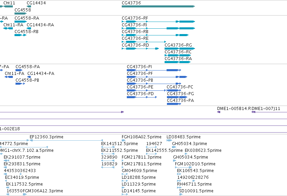Click protein CG43736-PD label
Screen dimensions: 287x196
pos(140,94)
